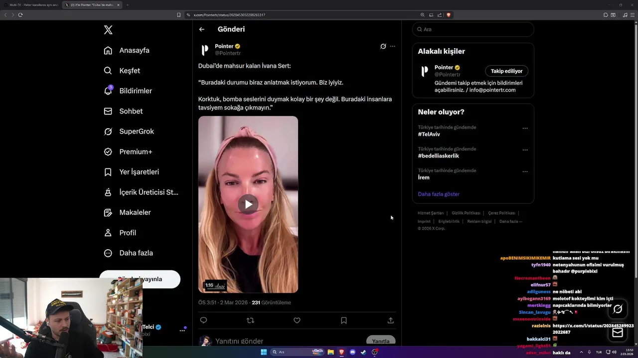Viewport: 638px width, 358px height.
Task: Open Steam from the taskbar
Action: pos(363,352)
